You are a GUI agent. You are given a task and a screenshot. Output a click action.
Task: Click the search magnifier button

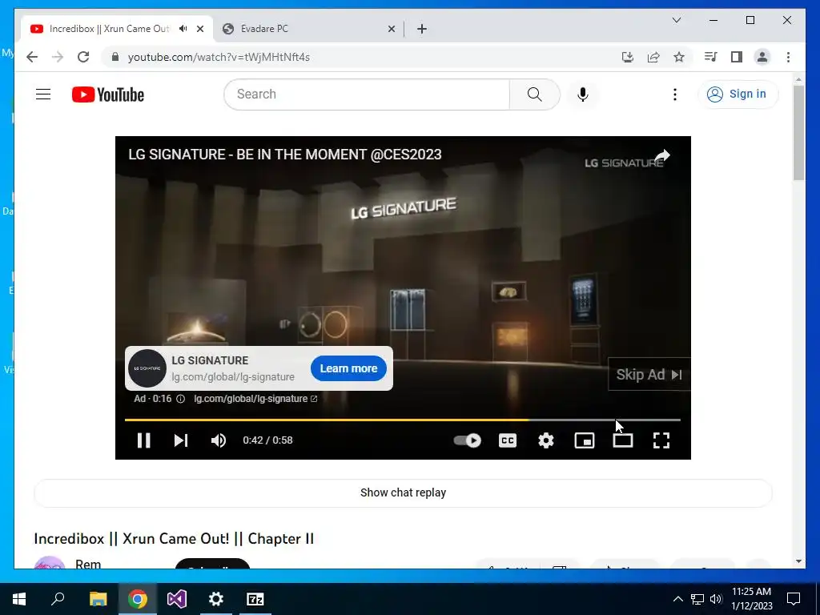(534, 94)
